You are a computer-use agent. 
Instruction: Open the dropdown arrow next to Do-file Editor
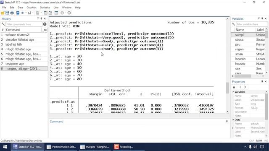click(x=41, y=13)
